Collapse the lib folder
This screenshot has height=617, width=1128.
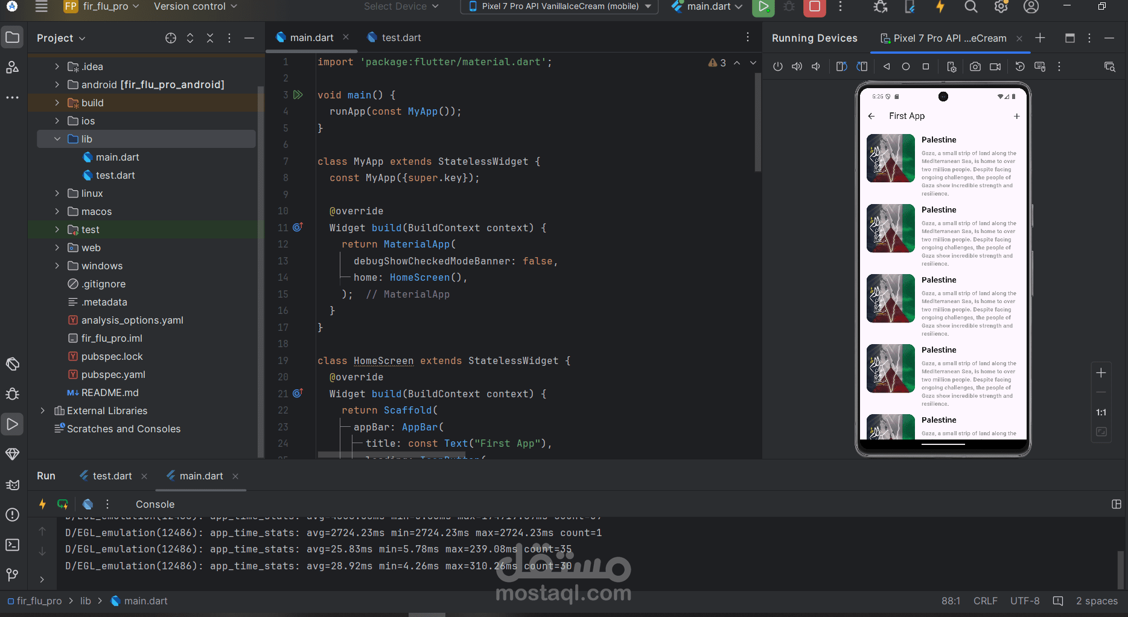pyautogui.click(x=57, y=139)
